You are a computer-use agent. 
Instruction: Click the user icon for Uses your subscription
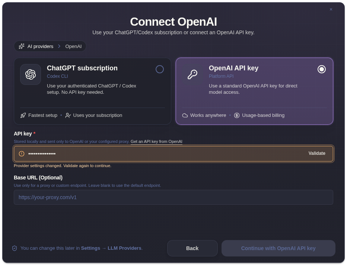point(68,115)
